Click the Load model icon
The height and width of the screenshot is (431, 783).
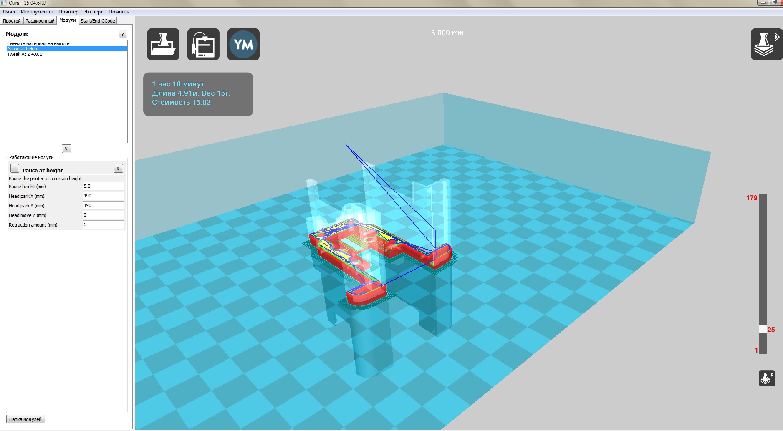coord(163,44)
